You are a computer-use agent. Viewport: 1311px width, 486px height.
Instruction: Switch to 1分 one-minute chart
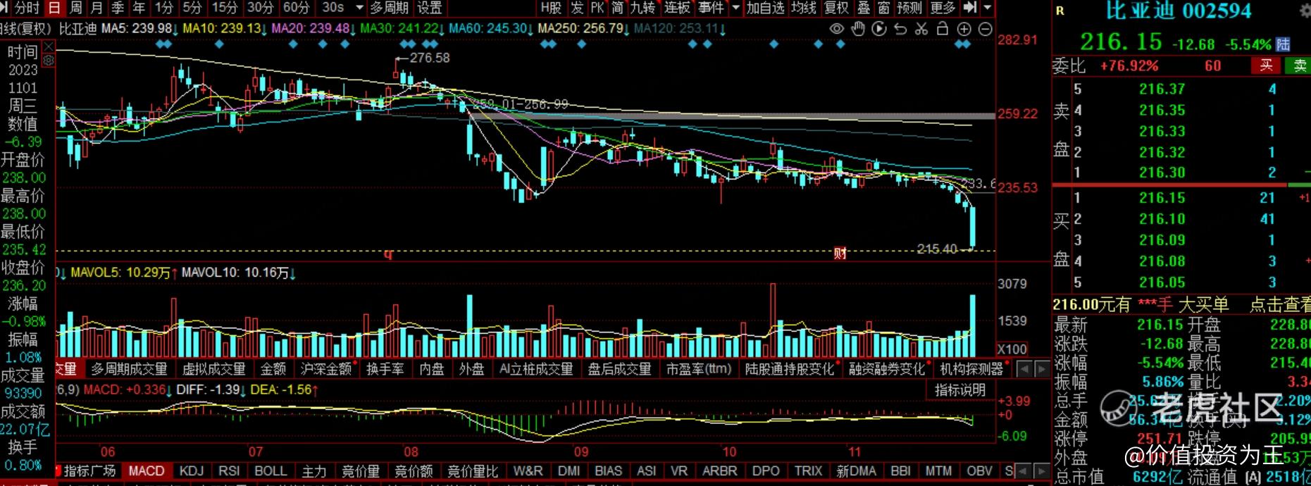[x=164, y=8]
